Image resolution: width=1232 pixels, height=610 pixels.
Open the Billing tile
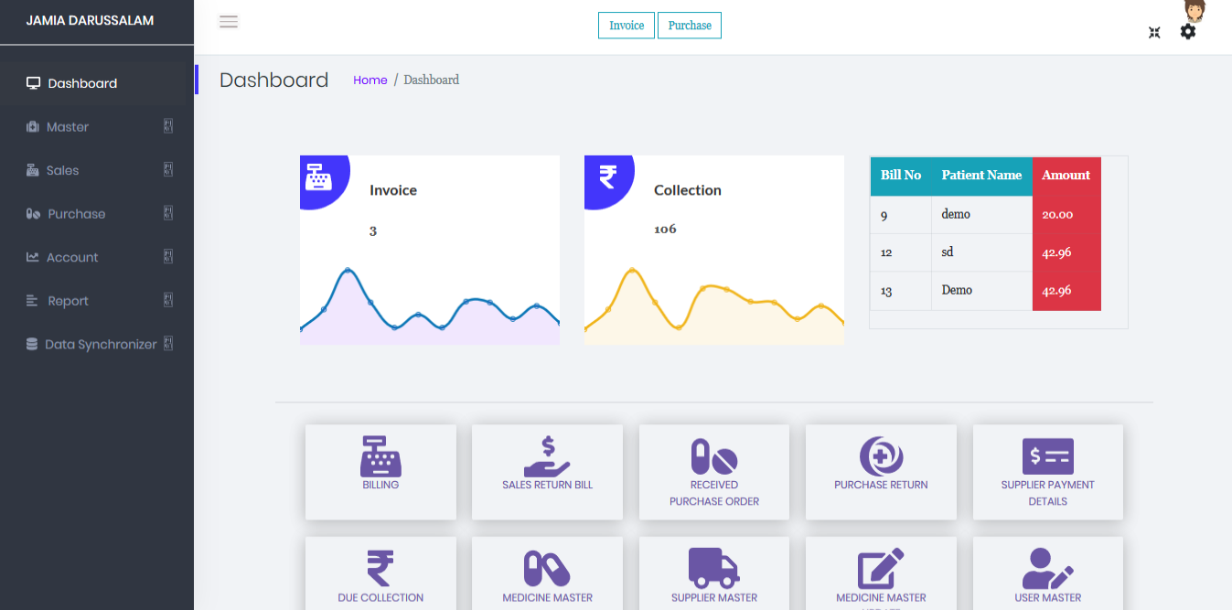point(380,472)
